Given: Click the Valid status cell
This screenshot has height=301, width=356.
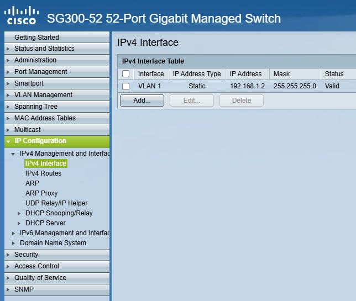Looking at the screenshot, I should (332, 86).
